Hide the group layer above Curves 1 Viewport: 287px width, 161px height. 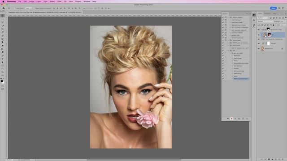click(x=259, y=39)
